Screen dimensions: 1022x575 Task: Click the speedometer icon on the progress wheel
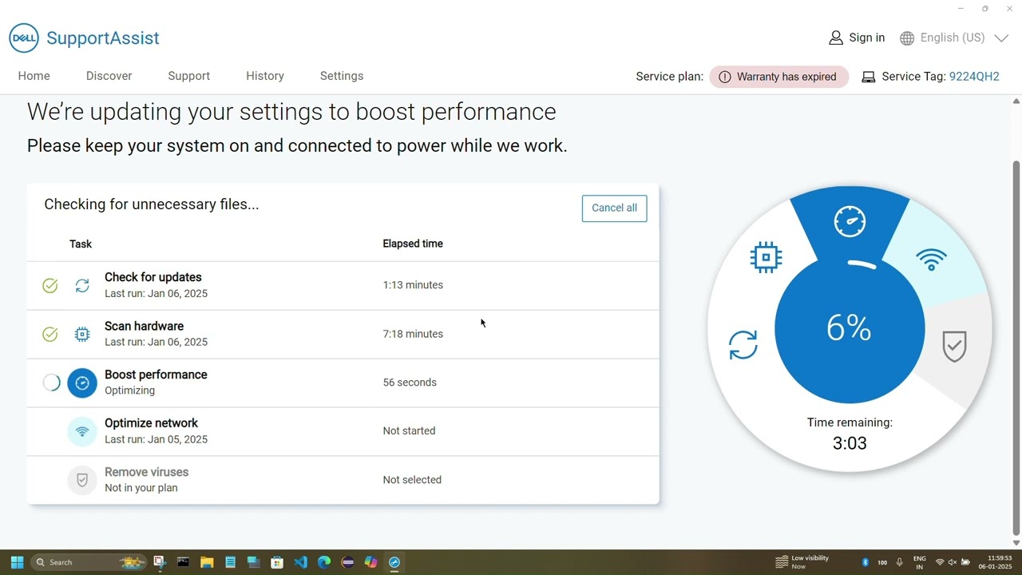click(x=850, y=221)
